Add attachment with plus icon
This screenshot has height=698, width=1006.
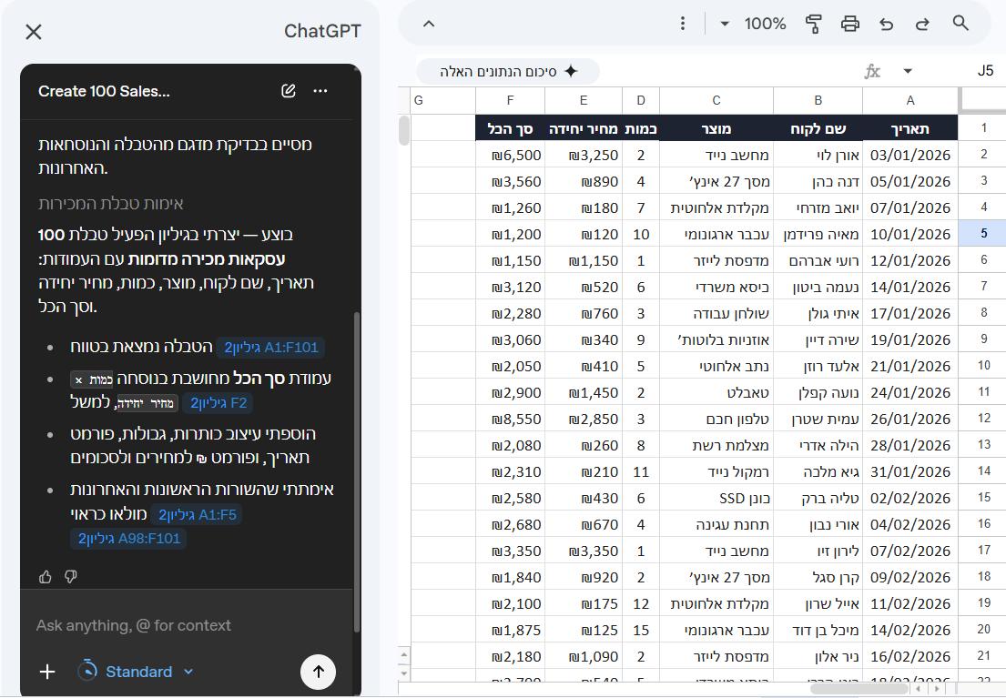(x=47, y=672)
